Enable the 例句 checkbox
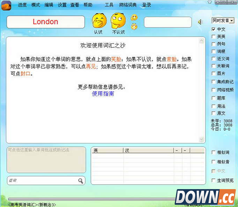 coord(214,44)
